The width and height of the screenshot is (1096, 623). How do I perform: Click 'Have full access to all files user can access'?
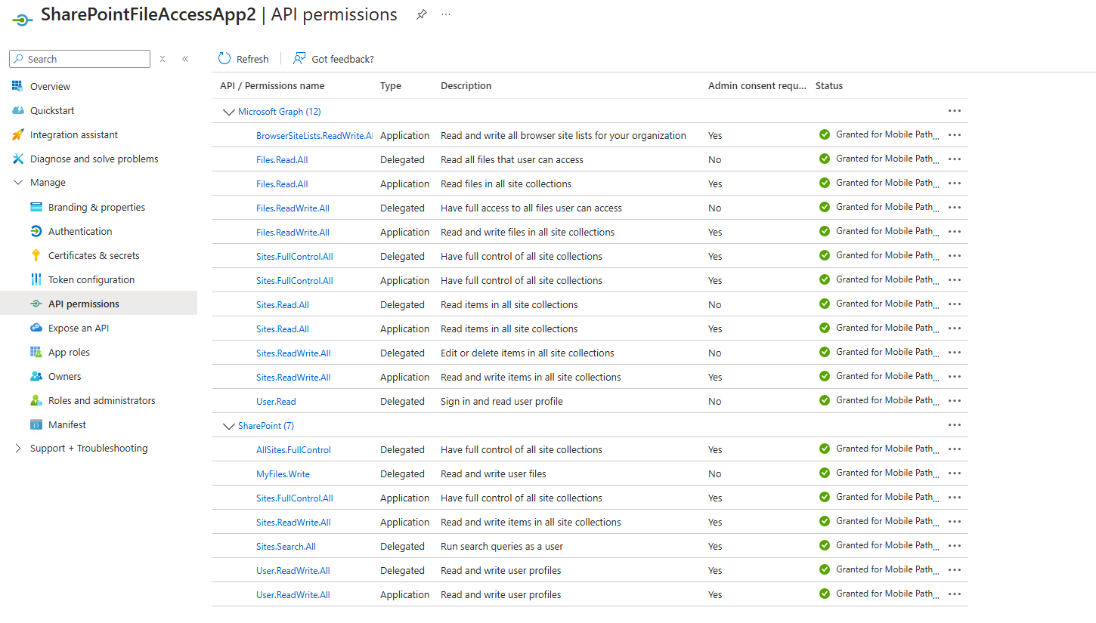[x=531, y=208]
